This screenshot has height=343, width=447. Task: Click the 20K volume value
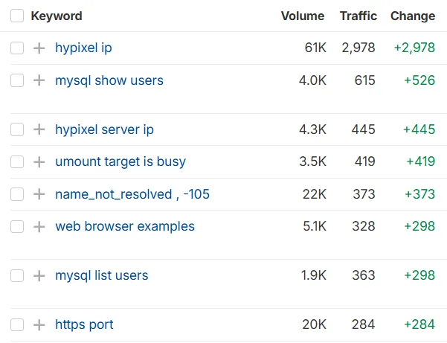314,324
